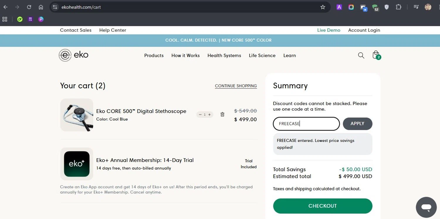Click 'Taxes and shipping calculated at checkout' text

[317, 189]
